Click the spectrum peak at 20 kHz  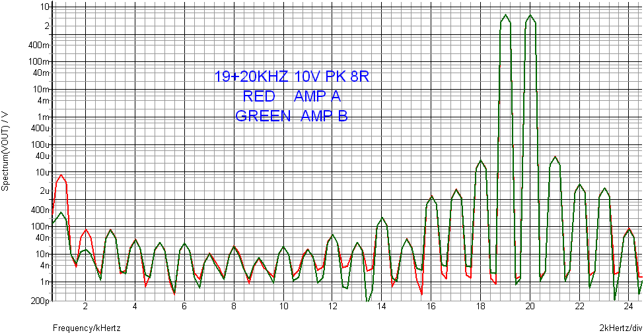tap(530, 15)
